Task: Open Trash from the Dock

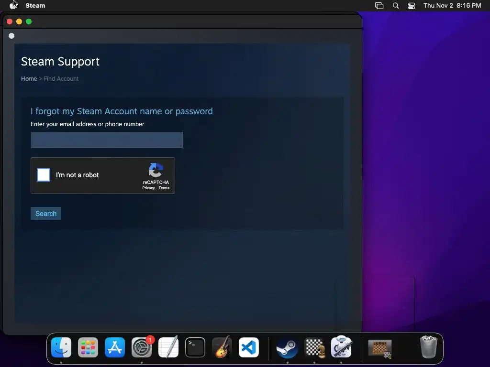Action: pyautogui.click(x=429, y=347)
